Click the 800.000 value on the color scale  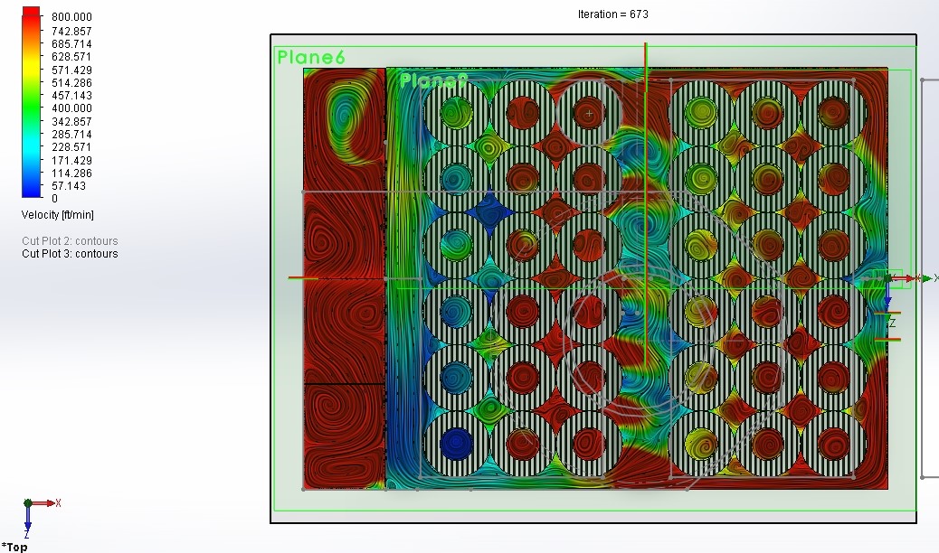click(71, 16)
